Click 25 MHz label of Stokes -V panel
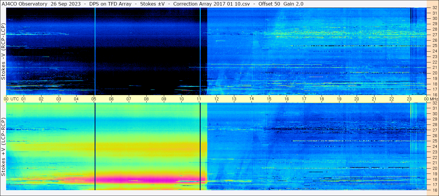 (x=434, y=45)
